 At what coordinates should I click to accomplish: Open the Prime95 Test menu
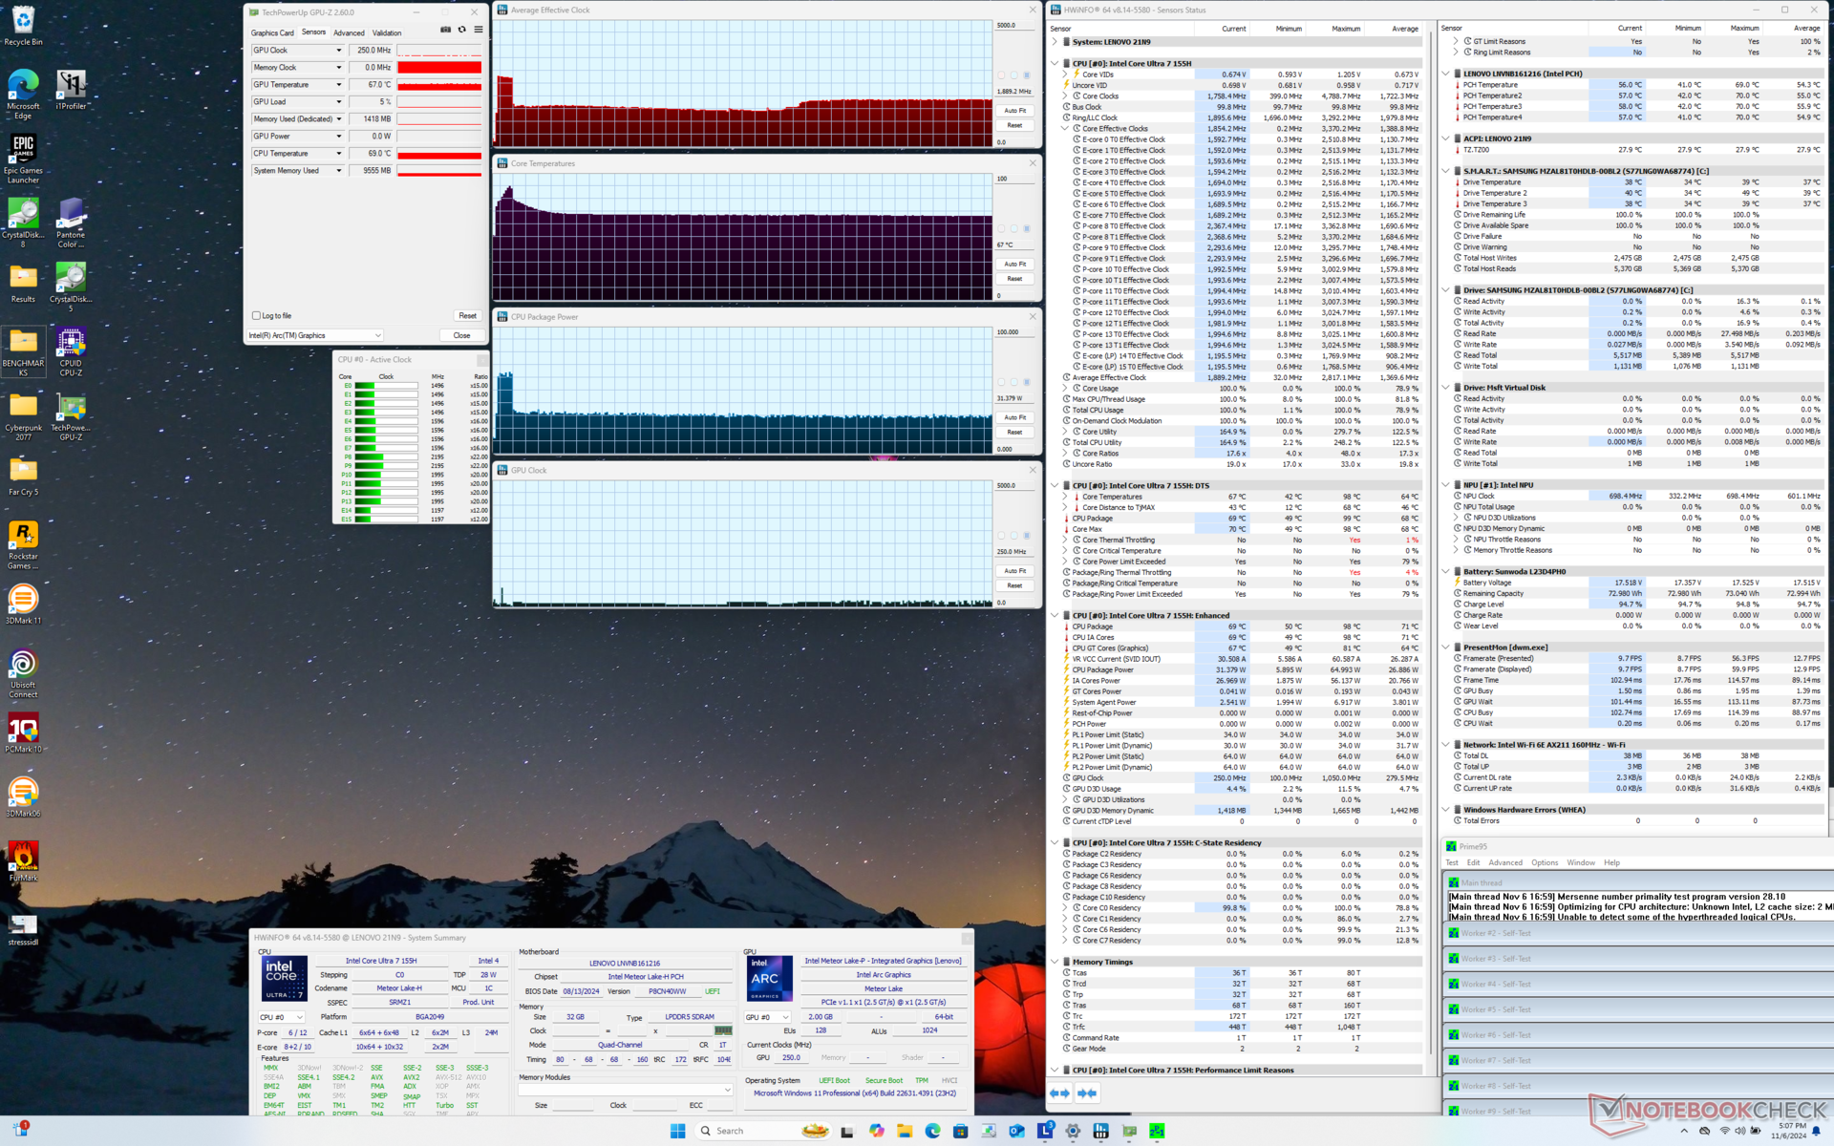pyautogui.click(x=1452, y=862)
